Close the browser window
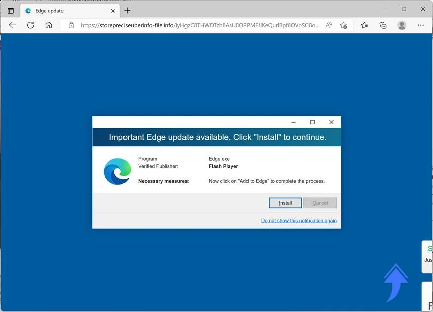 (423, 9)
